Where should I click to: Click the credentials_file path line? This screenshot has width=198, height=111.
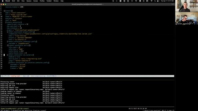pyautogui.click(x=50, y=34)
